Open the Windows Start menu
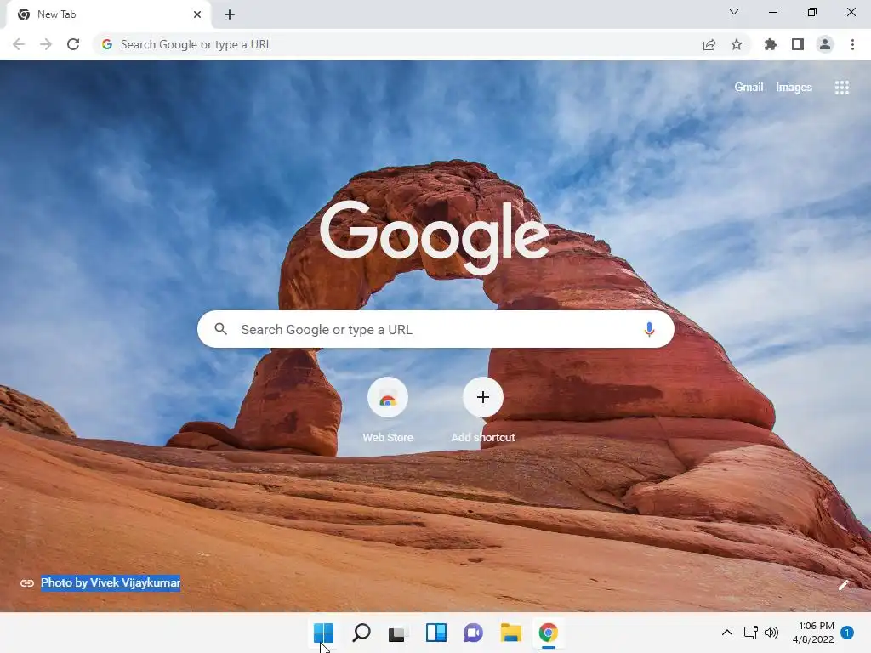The image size is (871, 653). (323, 633)
